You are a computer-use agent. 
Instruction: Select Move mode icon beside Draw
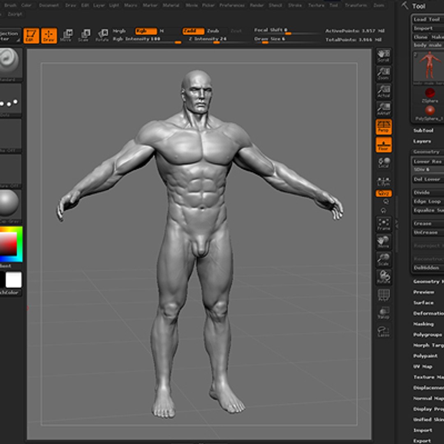[67, 35]
